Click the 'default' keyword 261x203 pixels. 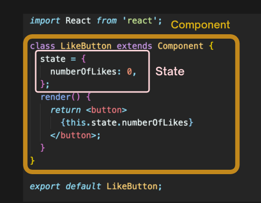pyautogui.click(x=83, y=186)
